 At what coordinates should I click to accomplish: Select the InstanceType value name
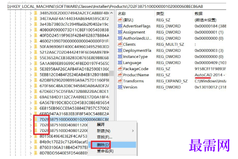(135, 57)
